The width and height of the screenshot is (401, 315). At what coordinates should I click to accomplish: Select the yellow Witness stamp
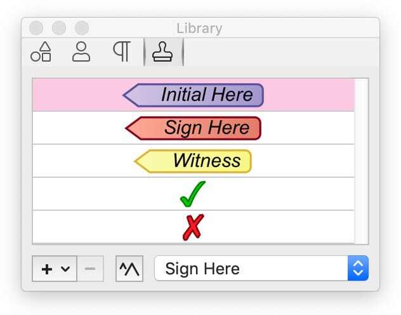[194, 161]
